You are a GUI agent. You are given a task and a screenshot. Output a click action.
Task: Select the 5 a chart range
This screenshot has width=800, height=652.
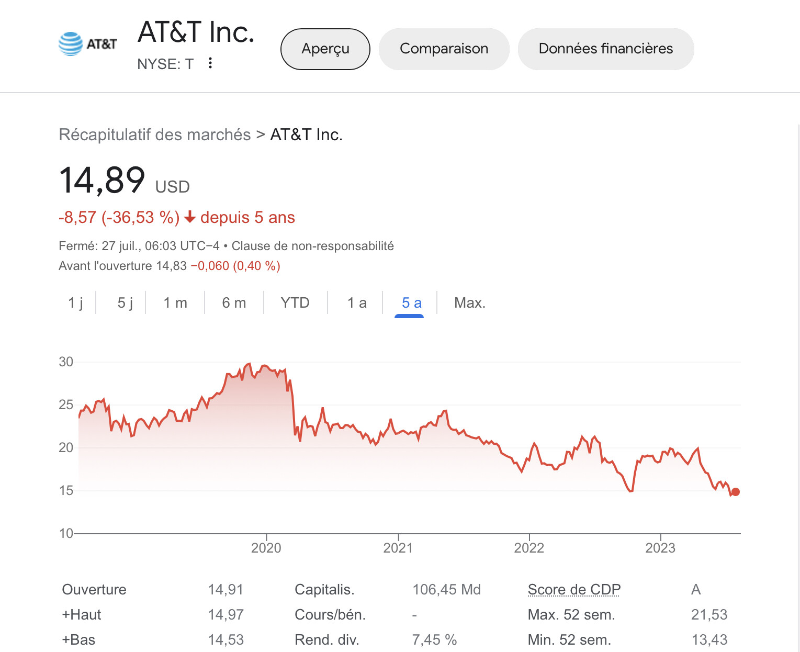411,303
